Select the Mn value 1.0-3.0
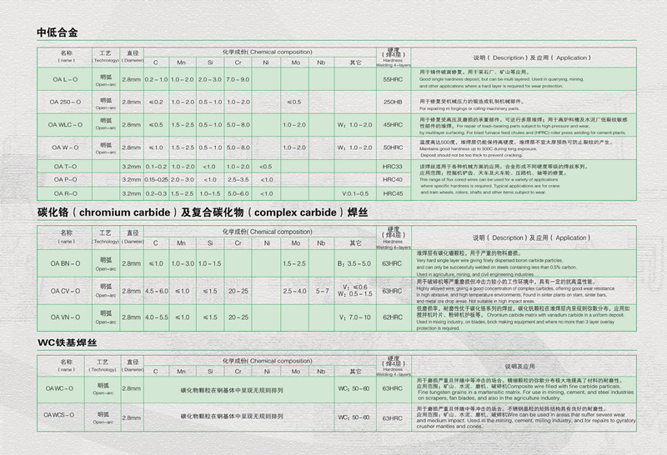The width and height of the screenshot is (667, 455). 183,263
